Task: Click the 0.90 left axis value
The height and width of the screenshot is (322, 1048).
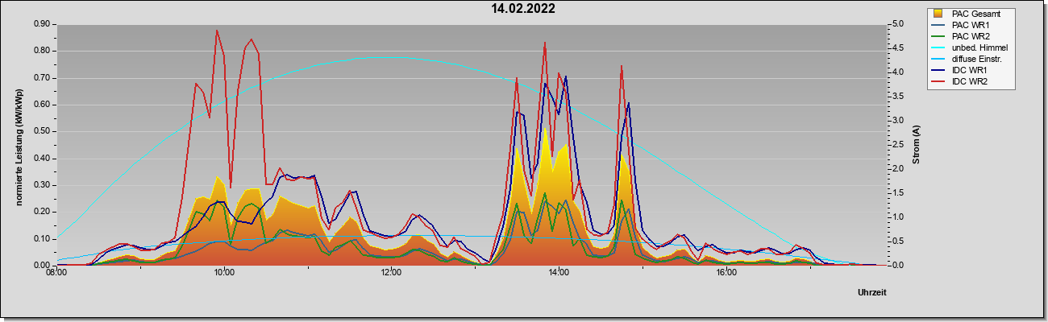Action: [43, 24]
